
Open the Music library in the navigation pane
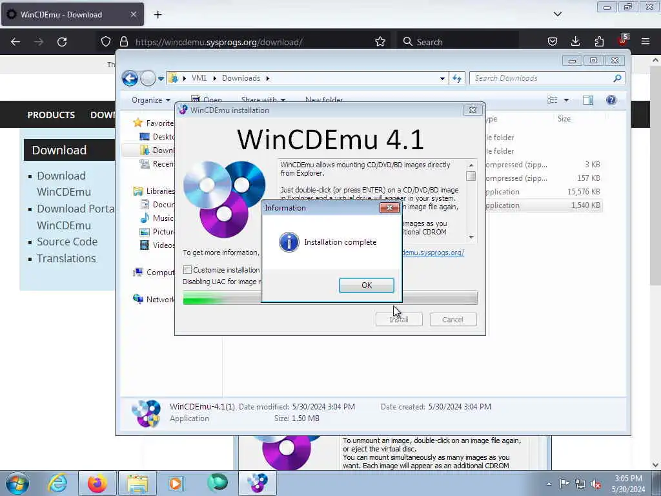[x=157, y=218]
